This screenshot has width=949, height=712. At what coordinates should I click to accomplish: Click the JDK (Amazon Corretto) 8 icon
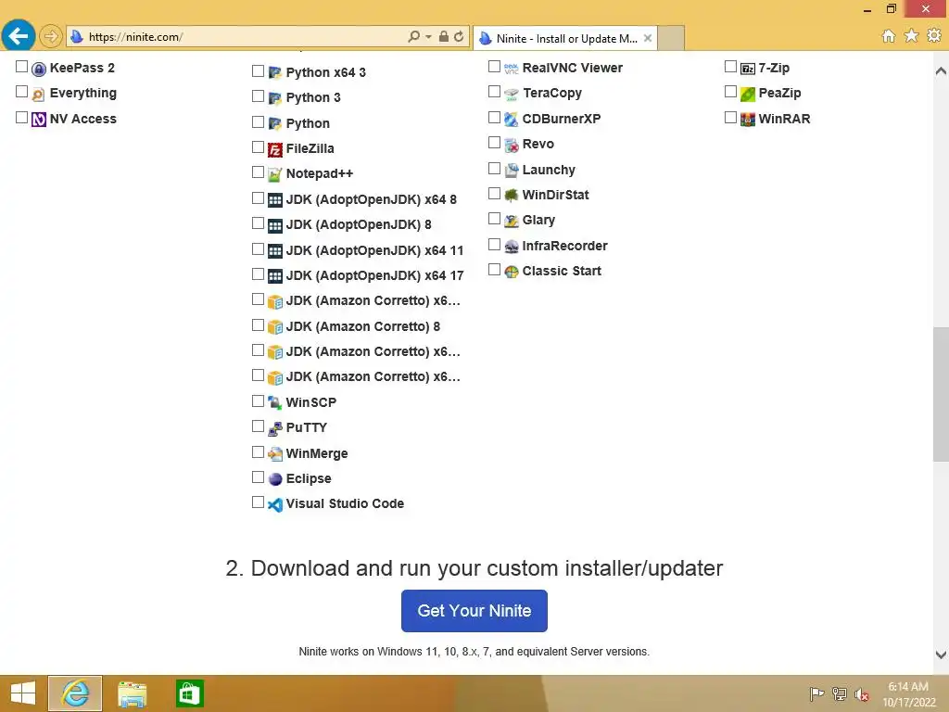point(274,327)
